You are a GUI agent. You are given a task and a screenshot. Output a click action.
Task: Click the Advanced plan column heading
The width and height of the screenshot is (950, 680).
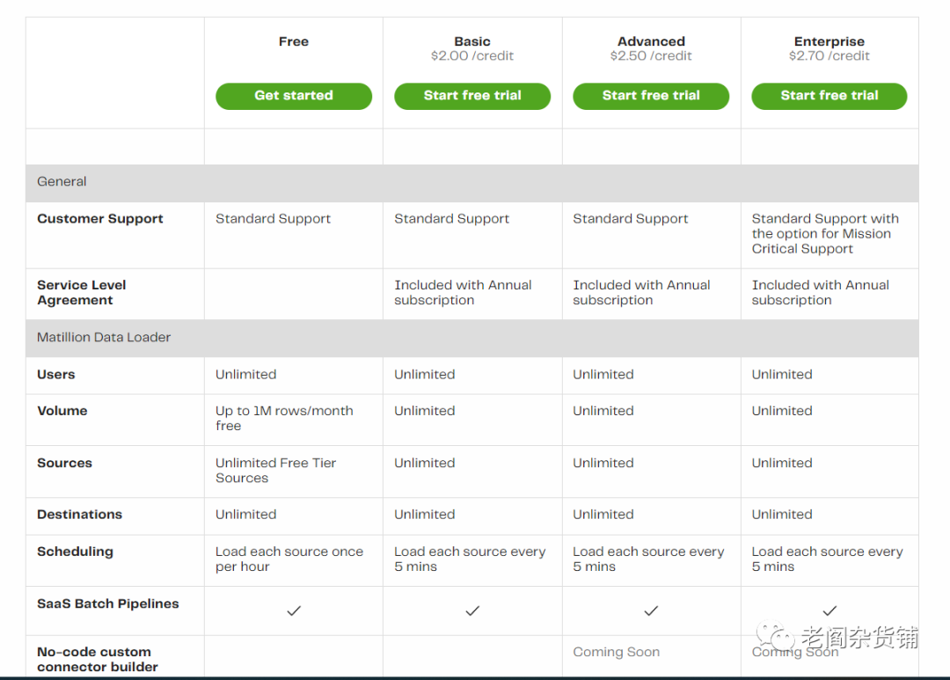[651, 41]
